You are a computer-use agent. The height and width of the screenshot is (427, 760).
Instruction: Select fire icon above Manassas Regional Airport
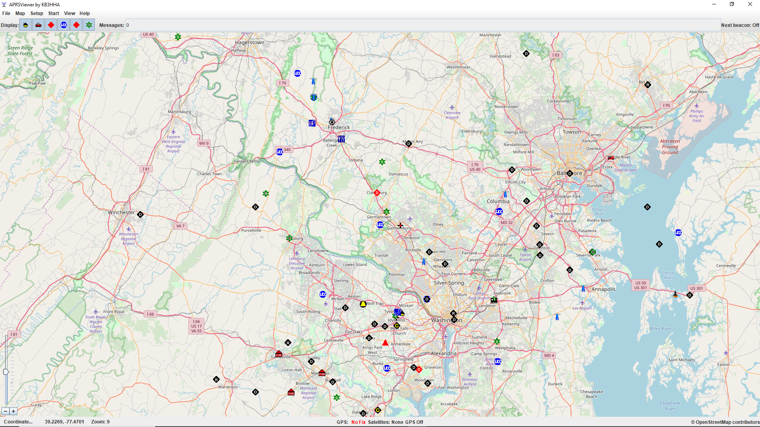coord(291,392)
